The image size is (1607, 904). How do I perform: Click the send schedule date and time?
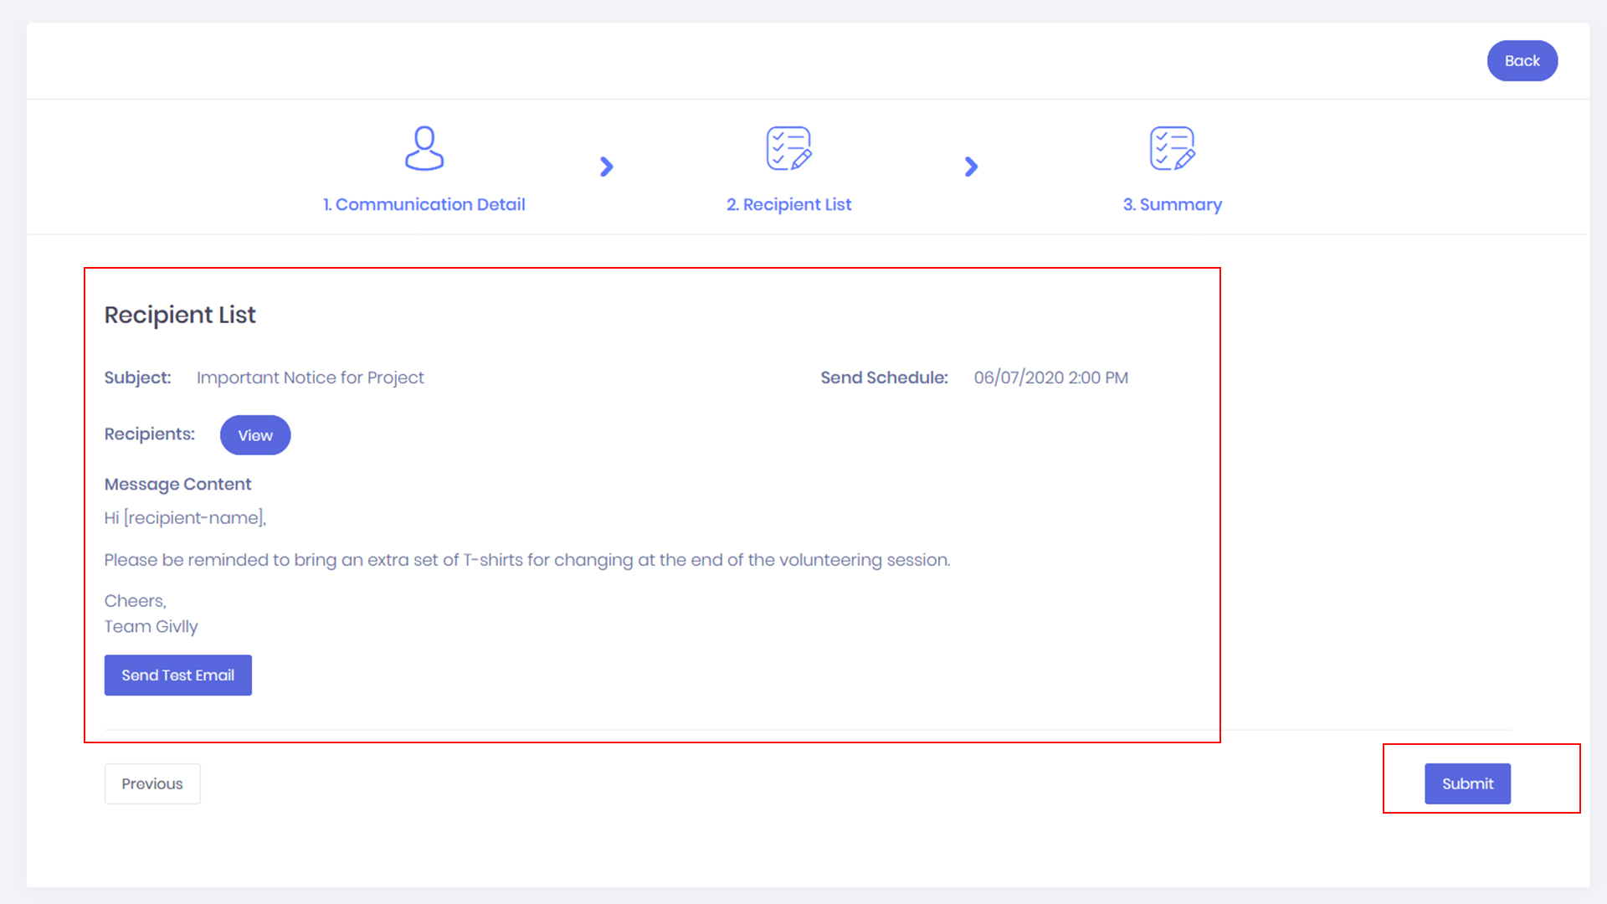pyautogui.click(x=1050, y=378)
